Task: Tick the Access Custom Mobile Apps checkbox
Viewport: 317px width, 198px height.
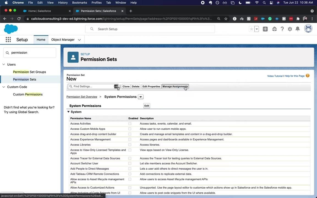Action: pos(130,129)
